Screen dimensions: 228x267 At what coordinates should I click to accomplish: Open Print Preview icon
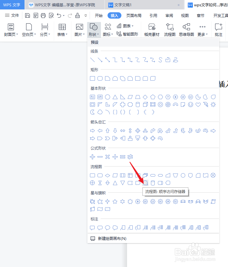[51, 15]
